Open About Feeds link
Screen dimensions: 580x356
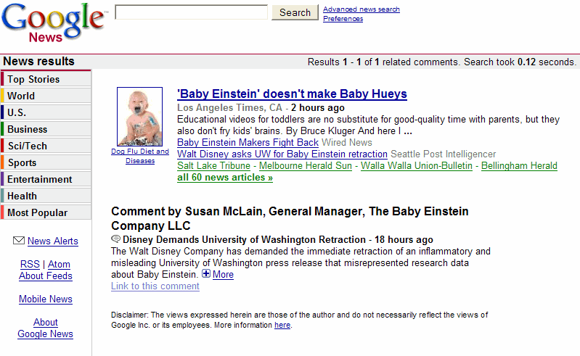click(x=46, y=276)
